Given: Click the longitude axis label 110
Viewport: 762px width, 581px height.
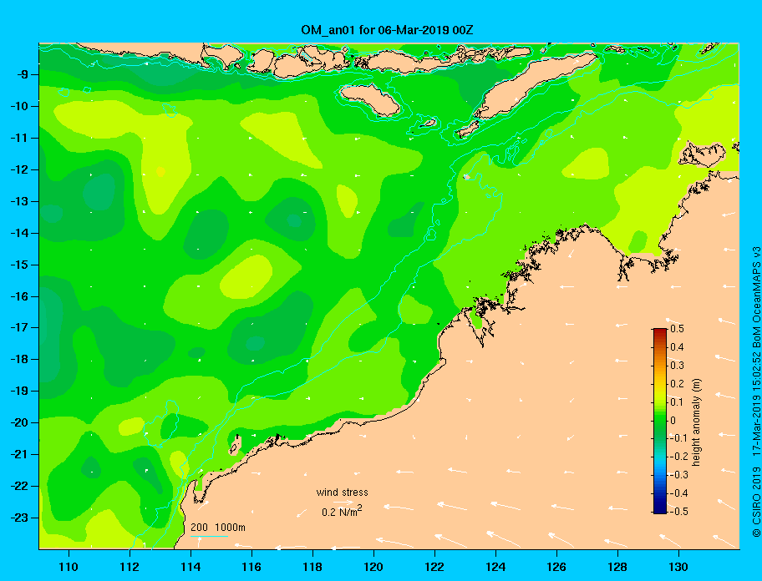Looking at the screenshot, I should click(69, 567).
